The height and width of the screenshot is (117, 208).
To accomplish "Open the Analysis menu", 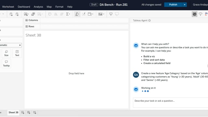I will tap(38, 7).
